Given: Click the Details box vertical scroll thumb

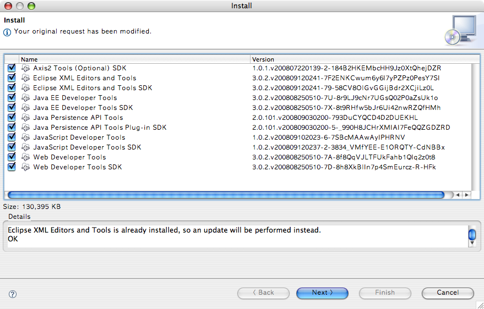Looking at the screenshot, I should pyautogui.click(x=472, y=234).
